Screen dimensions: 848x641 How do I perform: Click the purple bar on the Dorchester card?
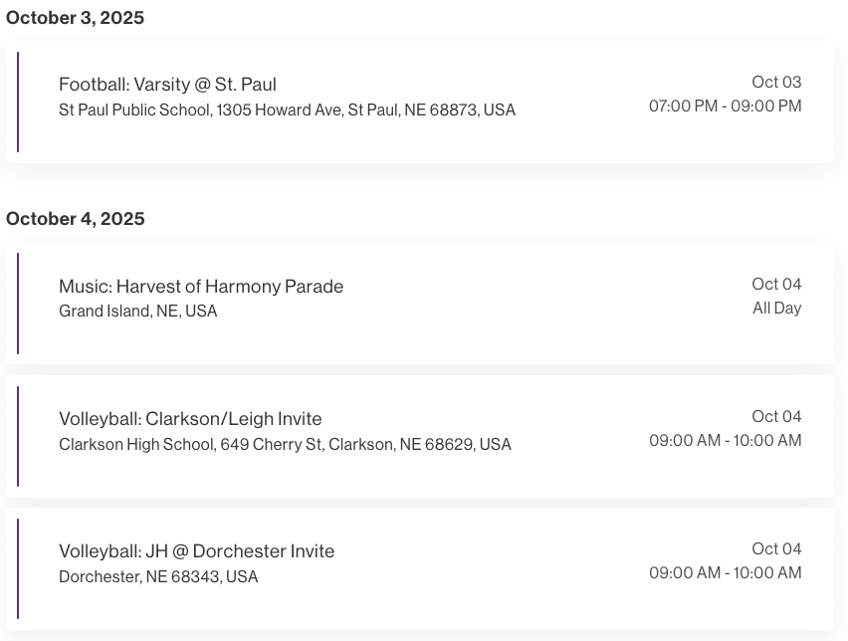pos(18,568)
